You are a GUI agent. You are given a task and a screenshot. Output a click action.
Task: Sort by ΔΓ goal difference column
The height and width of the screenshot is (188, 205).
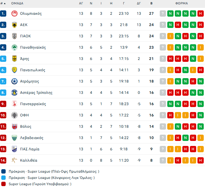[139, 3]
